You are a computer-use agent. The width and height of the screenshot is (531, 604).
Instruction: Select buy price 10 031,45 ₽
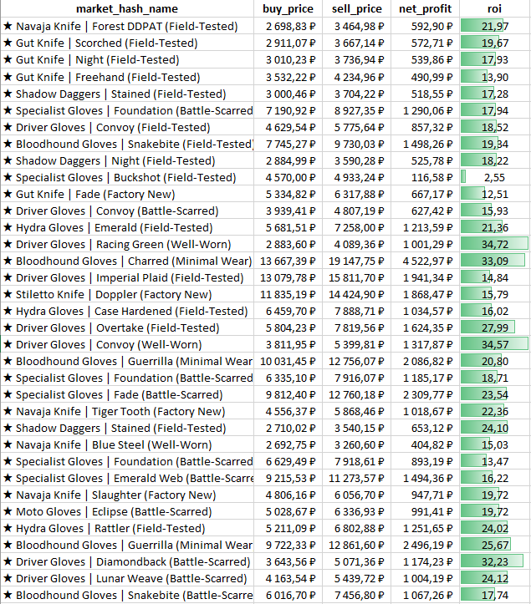288,361
